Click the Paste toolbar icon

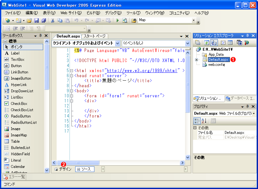click(x=67, y=21)
